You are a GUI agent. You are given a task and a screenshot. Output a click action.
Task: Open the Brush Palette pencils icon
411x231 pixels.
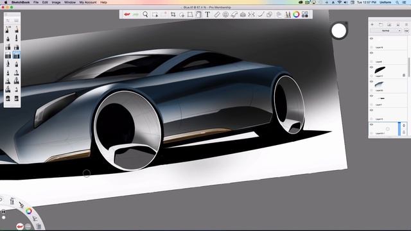click(x=288, y=14)
